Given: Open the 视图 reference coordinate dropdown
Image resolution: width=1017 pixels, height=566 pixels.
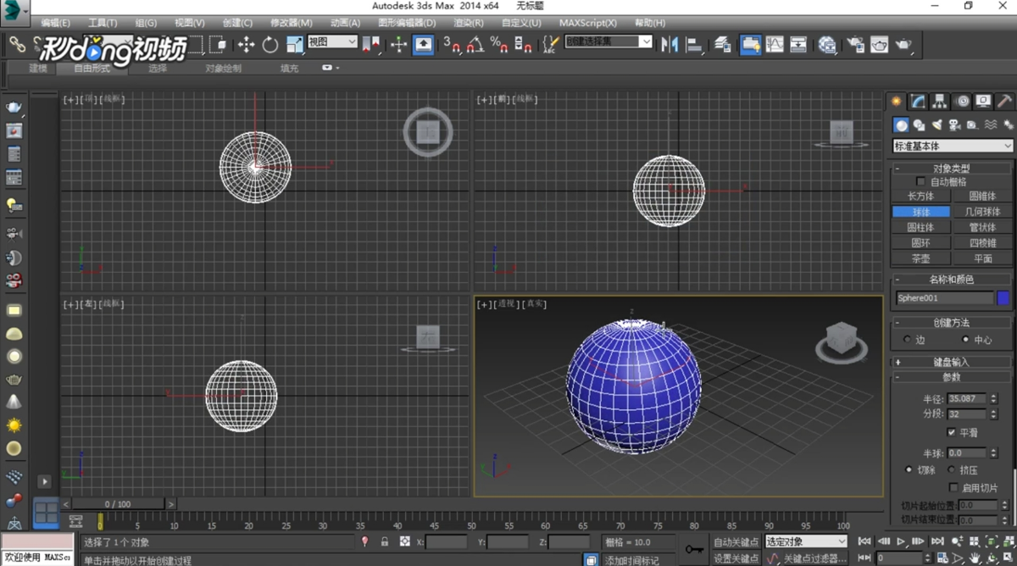Looking at the screenshot, I should [332, 42].
